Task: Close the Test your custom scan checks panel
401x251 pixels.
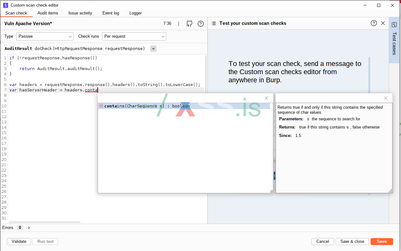Action: (x=383, y=23)
